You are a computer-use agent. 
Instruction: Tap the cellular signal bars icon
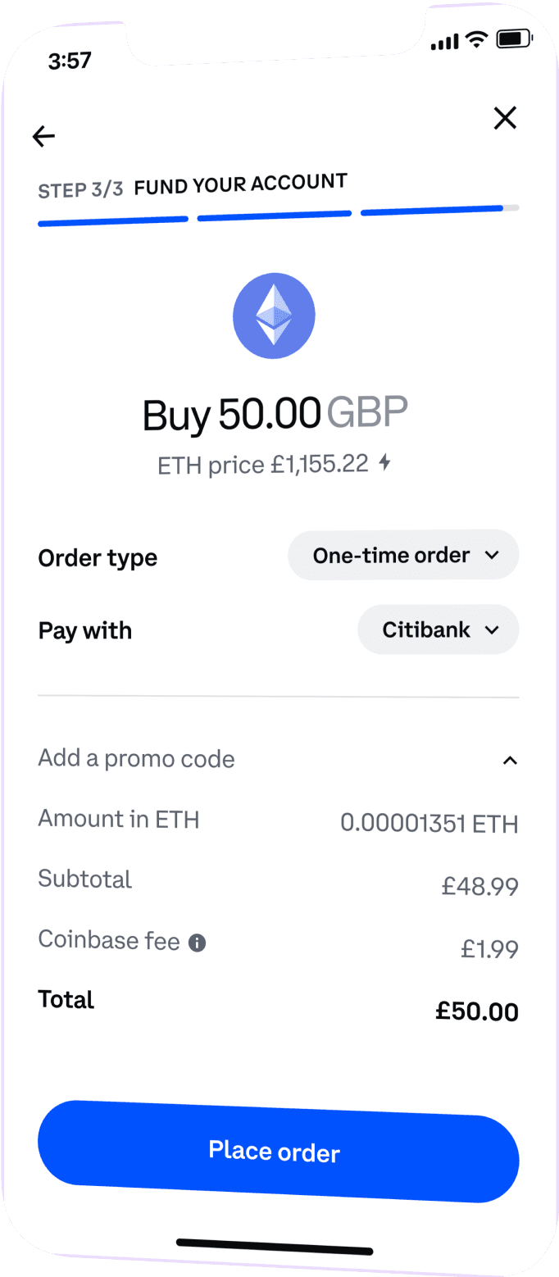[443, 41]
